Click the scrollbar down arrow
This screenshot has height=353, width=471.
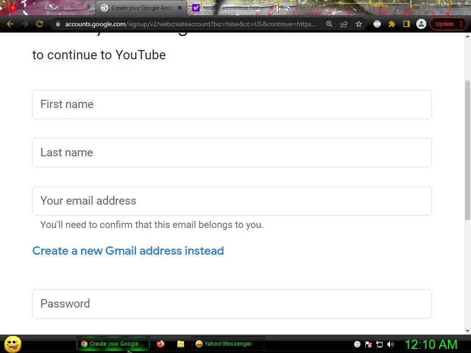click(467, 331)
